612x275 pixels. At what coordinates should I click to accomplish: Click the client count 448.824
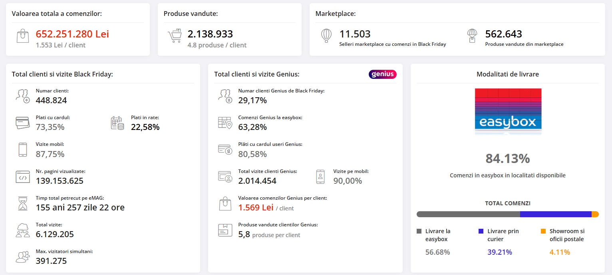point(52,100)
